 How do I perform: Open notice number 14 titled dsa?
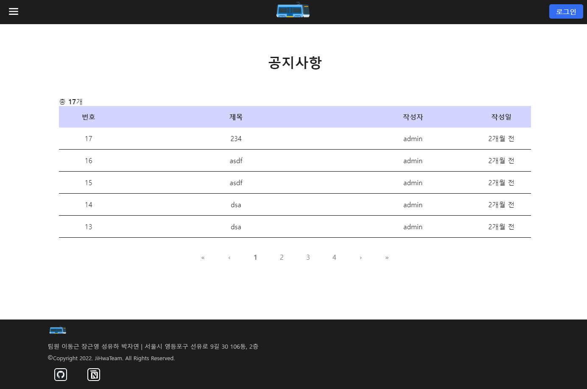pos(236,205)
